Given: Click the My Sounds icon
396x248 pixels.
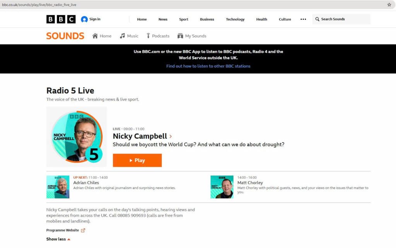Looking at the screenshot, I should tap(180, 36).
